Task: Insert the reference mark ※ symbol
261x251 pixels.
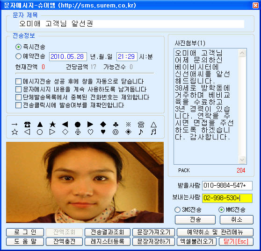Action: (x=128, y=125)
